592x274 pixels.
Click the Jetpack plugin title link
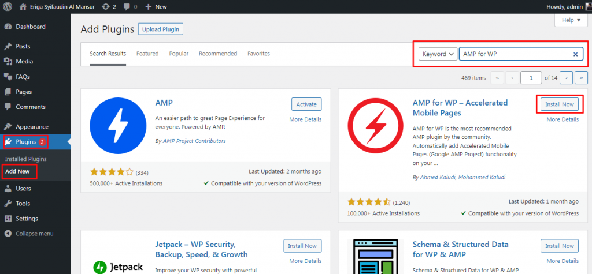click(x=201, y=249)
